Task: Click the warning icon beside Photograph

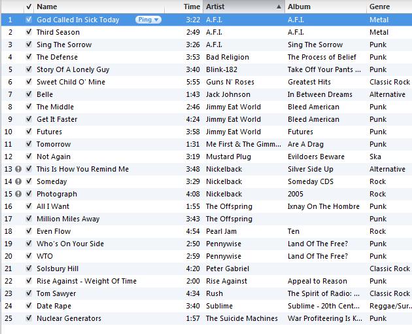Action: [x=18, y=194]
